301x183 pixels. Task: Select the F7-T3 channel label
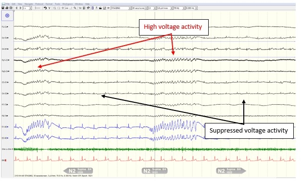click(5, 105)
